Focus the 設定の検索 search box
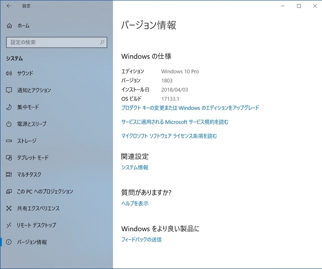This screenshot has height=269, width=322. 57,42
